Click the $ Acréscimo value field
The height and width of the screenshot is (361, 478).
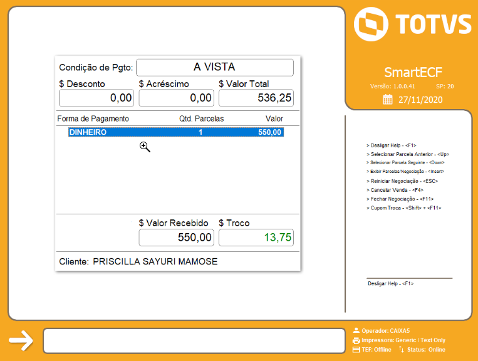point(176,98)
